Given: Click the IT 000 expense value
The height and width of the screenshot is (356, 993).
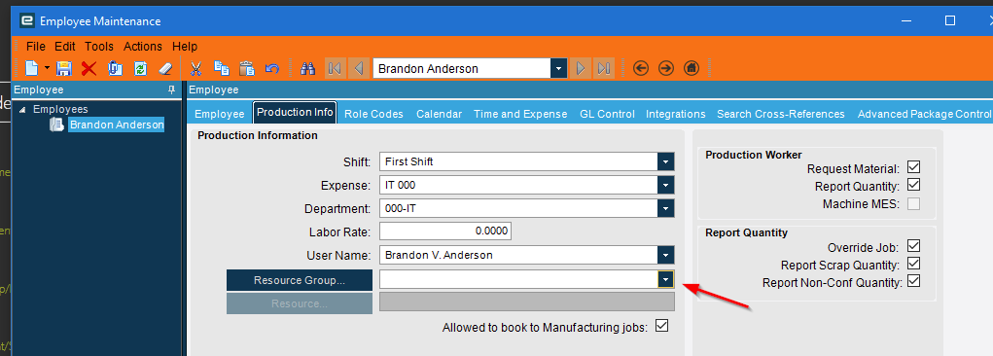Looking at the screenshot, I should [401, 185].
